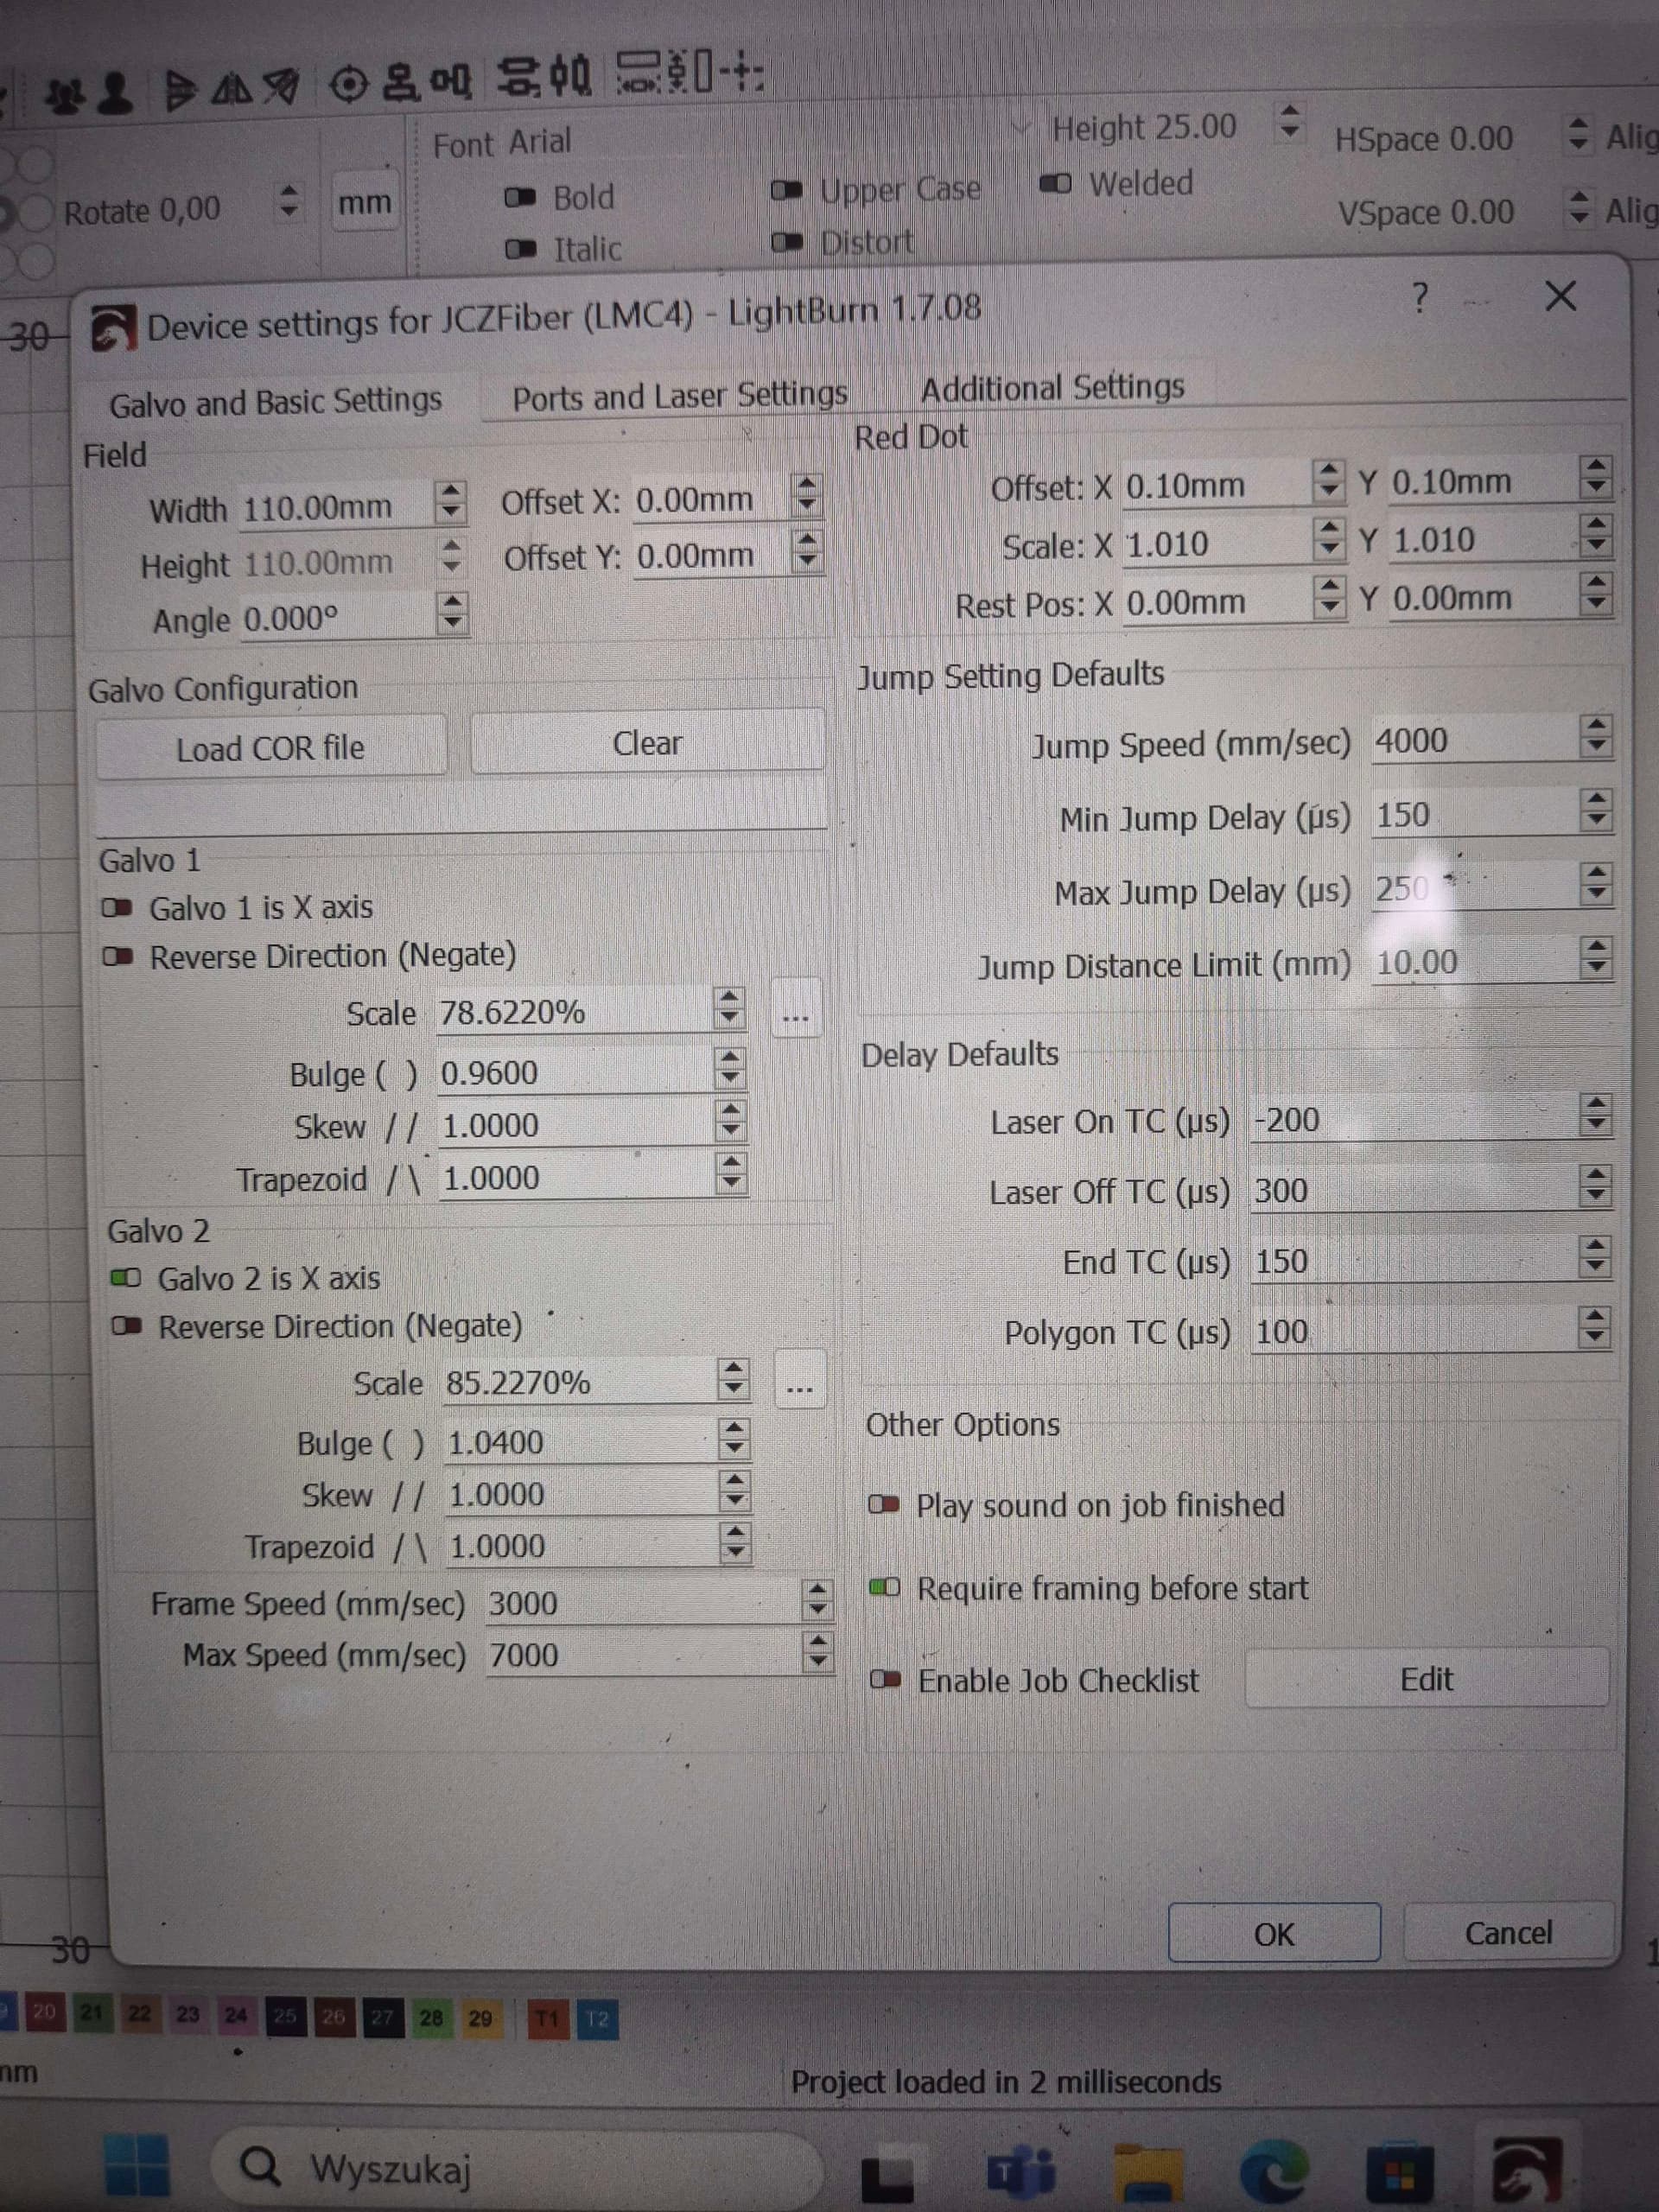Click the Group objects toolbar icon
This screenshot has height=2212, width=1659.
[x=66, y=97]
